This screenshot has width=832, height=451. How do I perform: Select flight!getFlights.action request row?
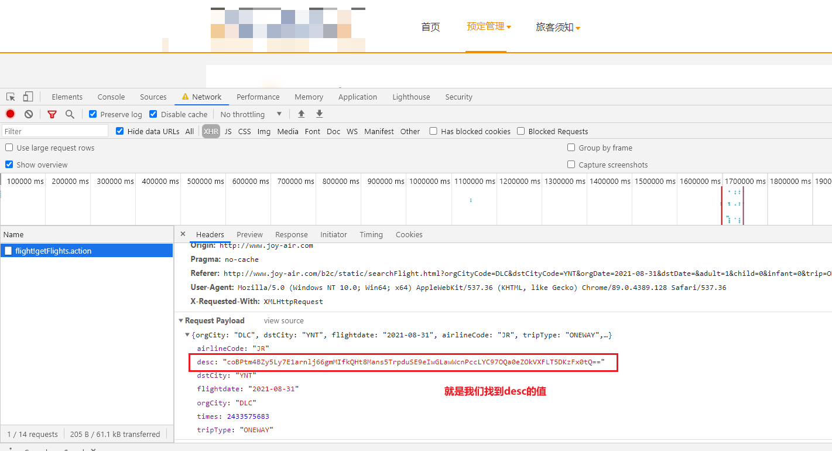pyautogui.click(x=87, y=251)
